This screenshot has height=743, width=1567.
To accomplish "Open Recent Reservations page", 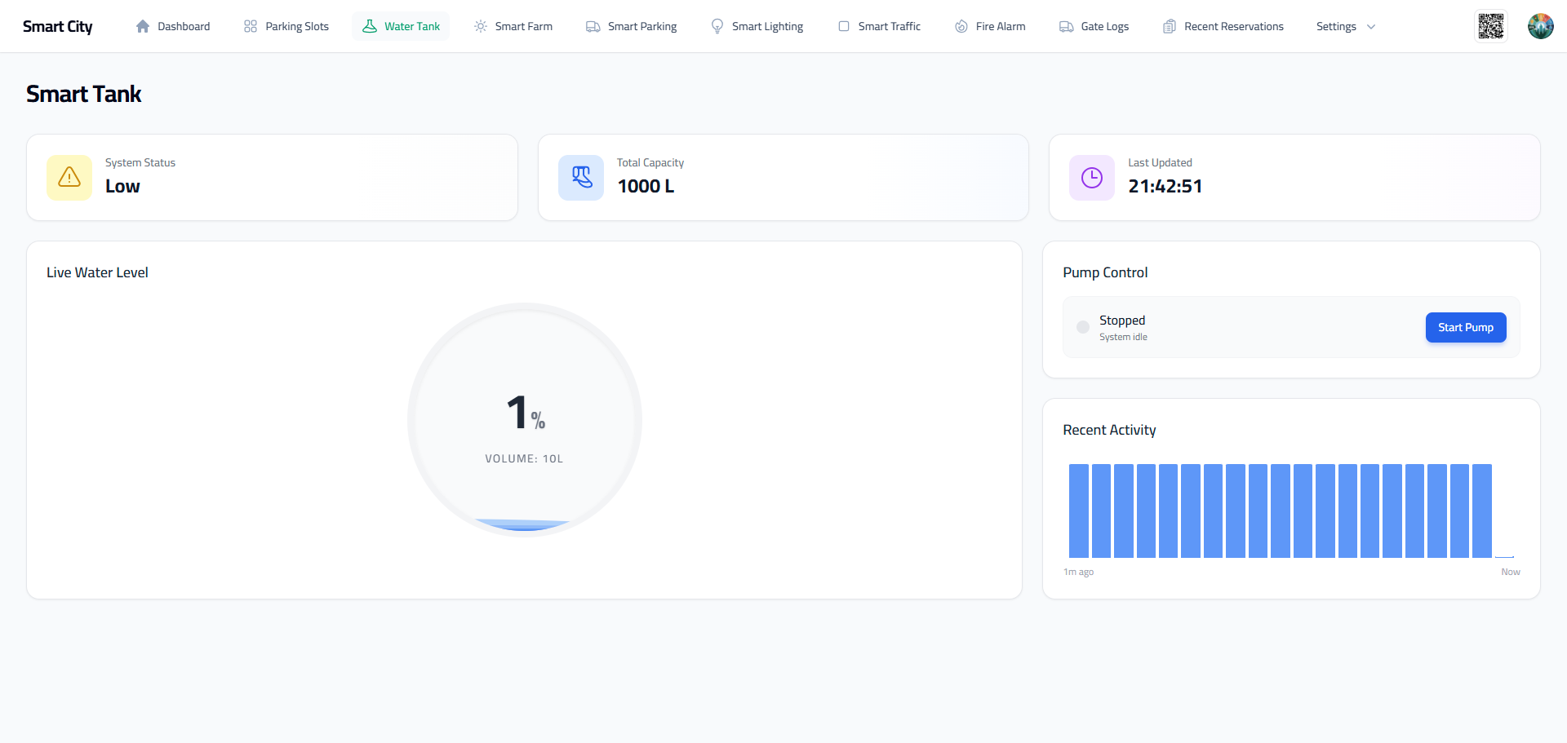I will (x=1223, y=26).
